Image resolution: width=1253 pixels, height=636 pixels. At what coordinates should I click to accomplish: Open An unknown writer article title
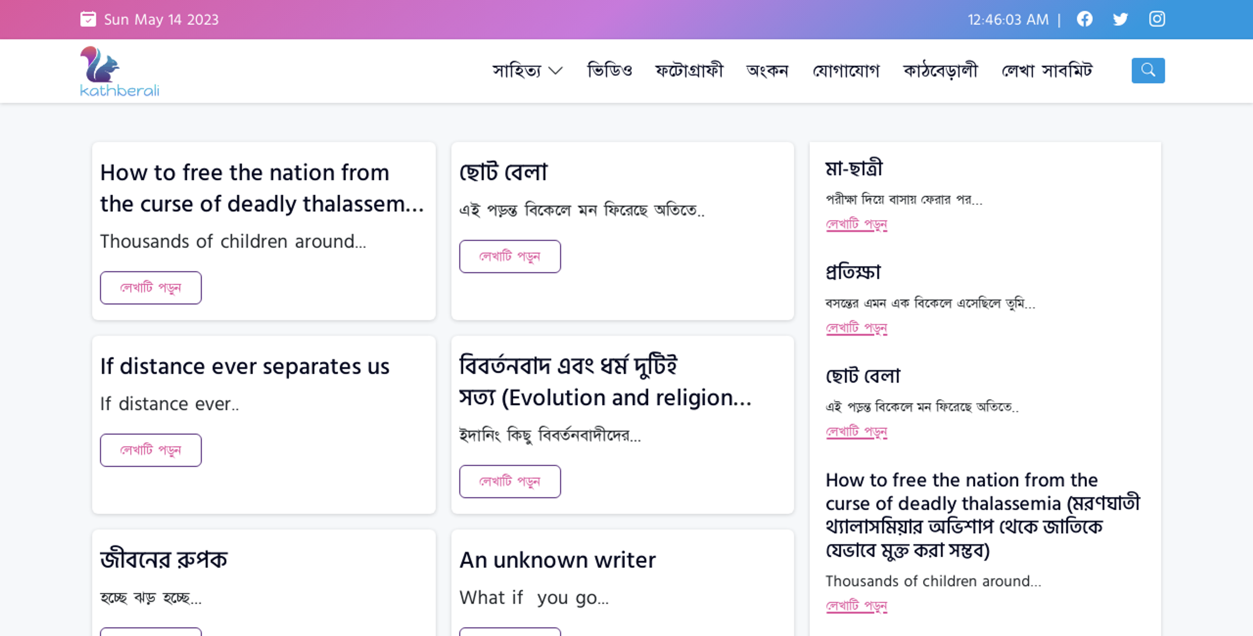coord(557,560)
